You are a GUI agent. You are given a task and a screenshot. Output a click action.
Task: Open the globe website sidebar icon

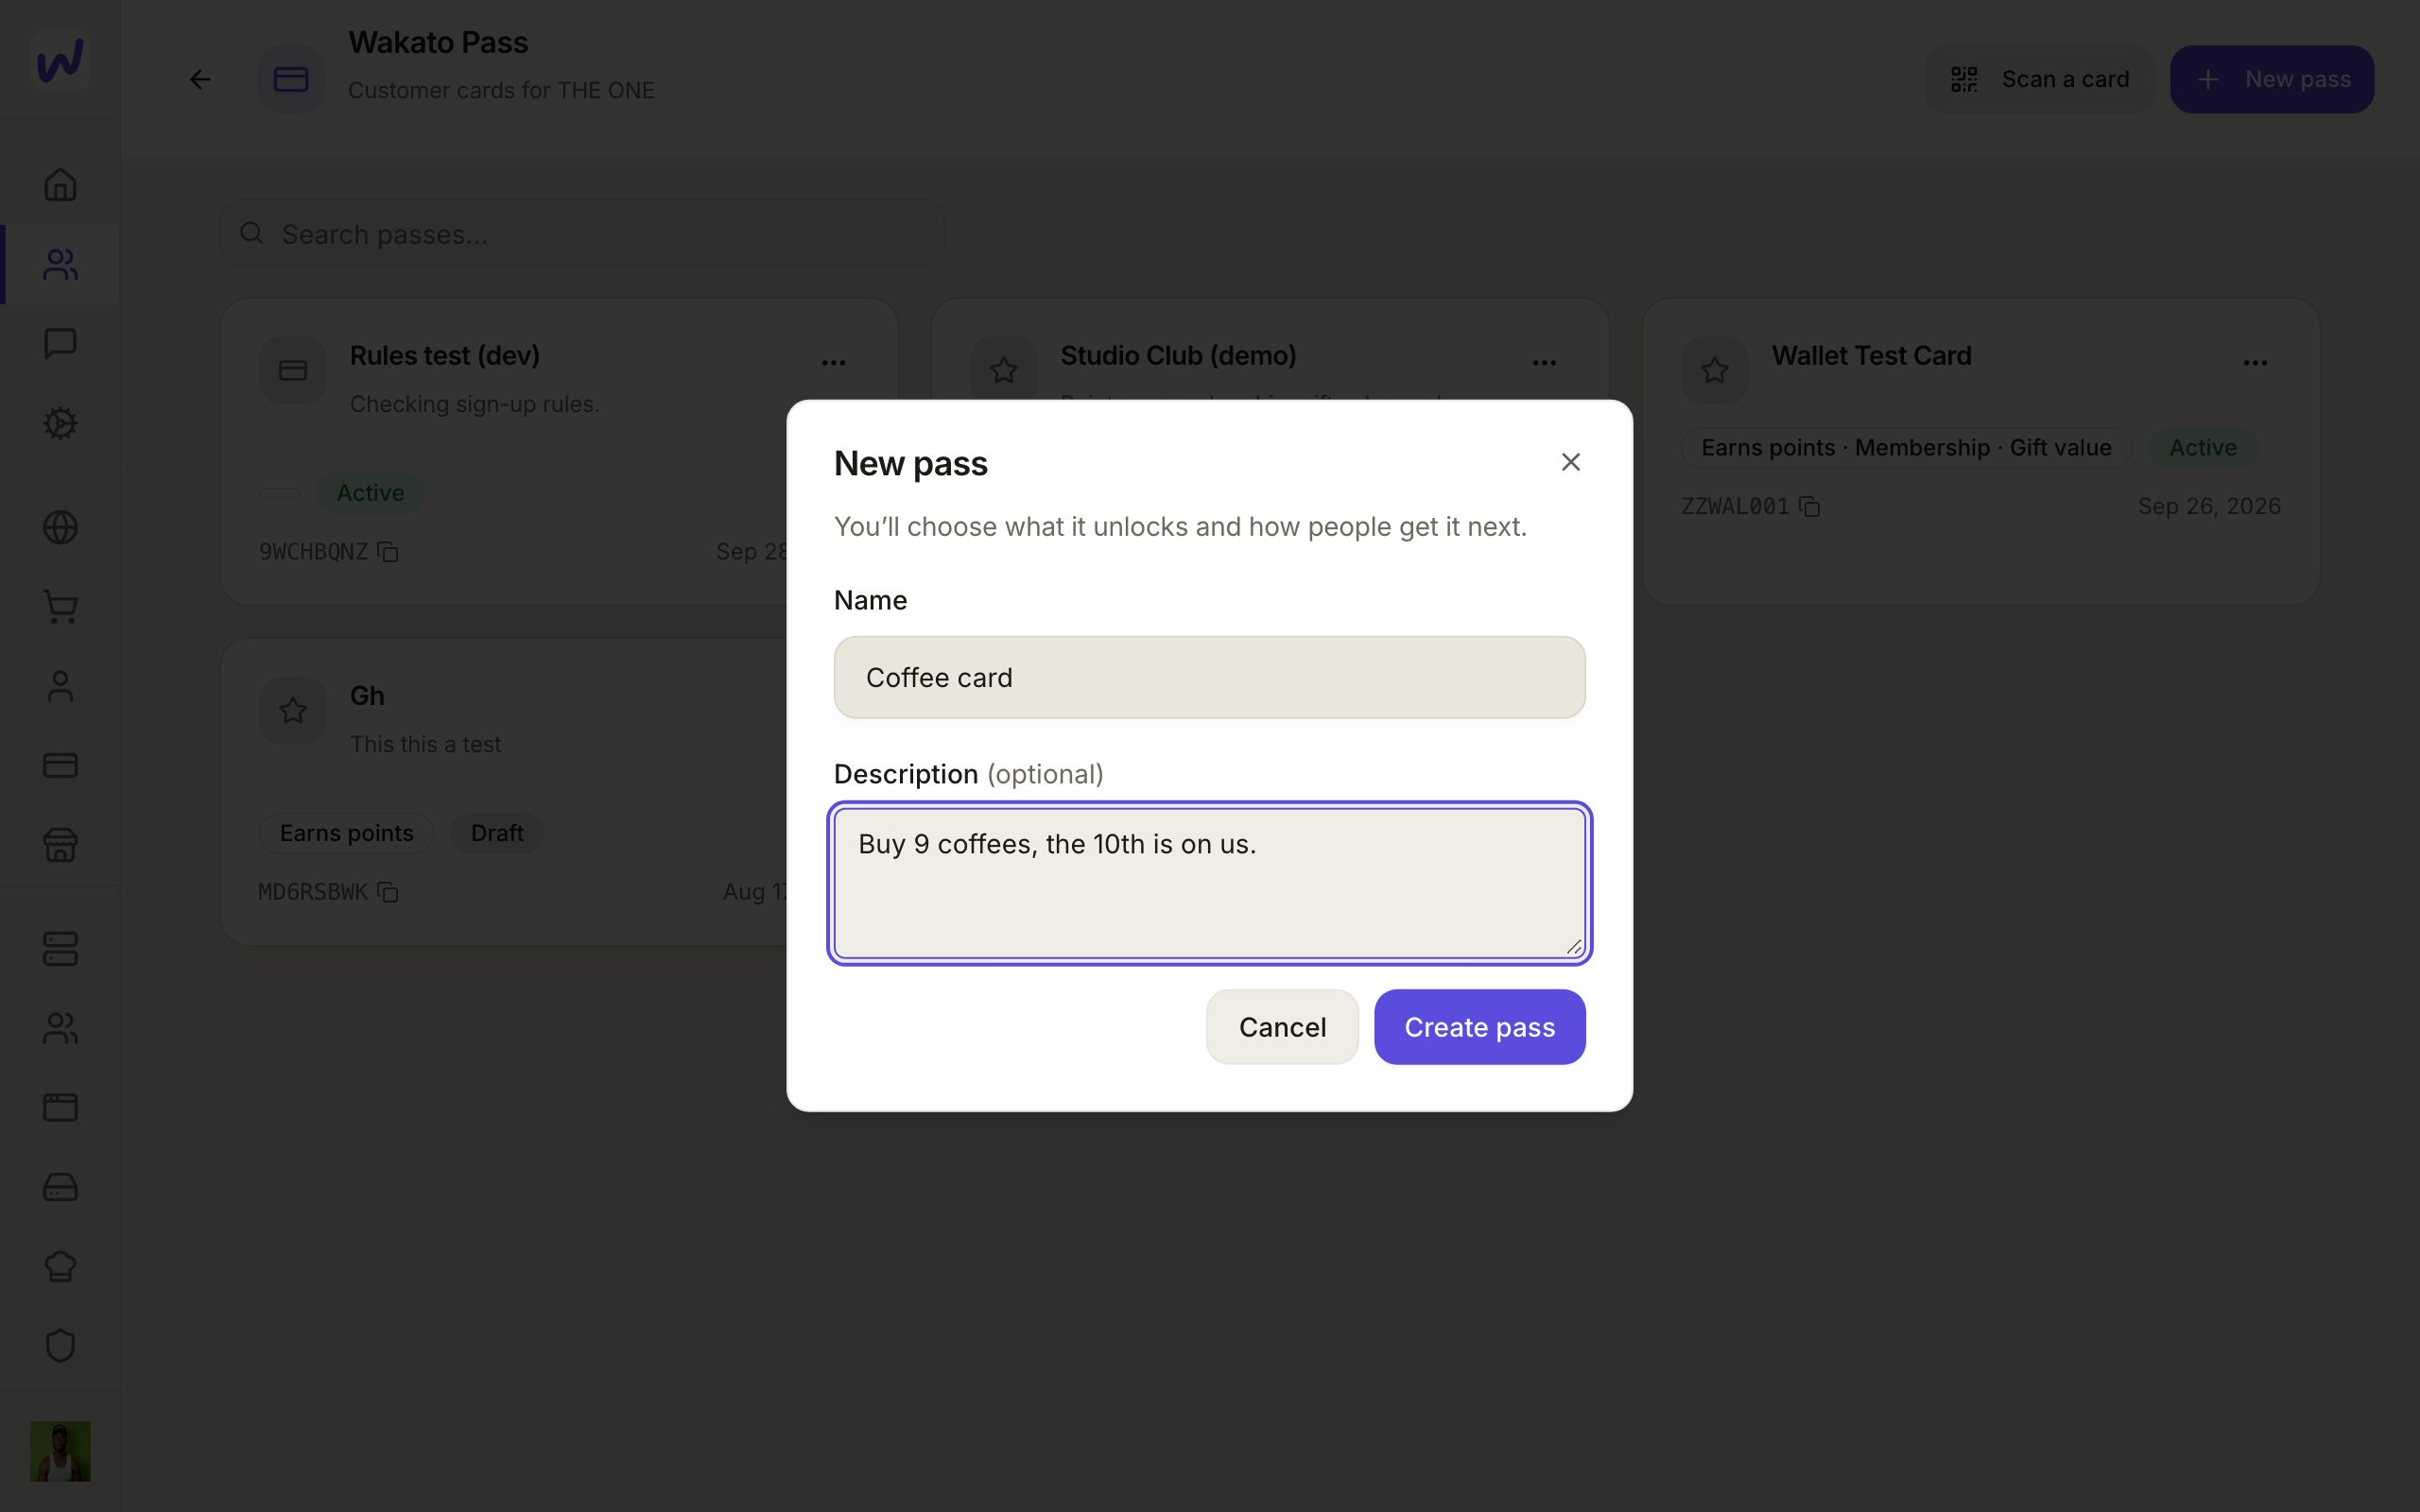pos(60,527)
